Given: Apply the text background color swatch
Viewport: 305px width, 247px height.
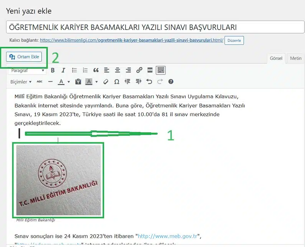Looking at the screenshot, I should 89,82.
